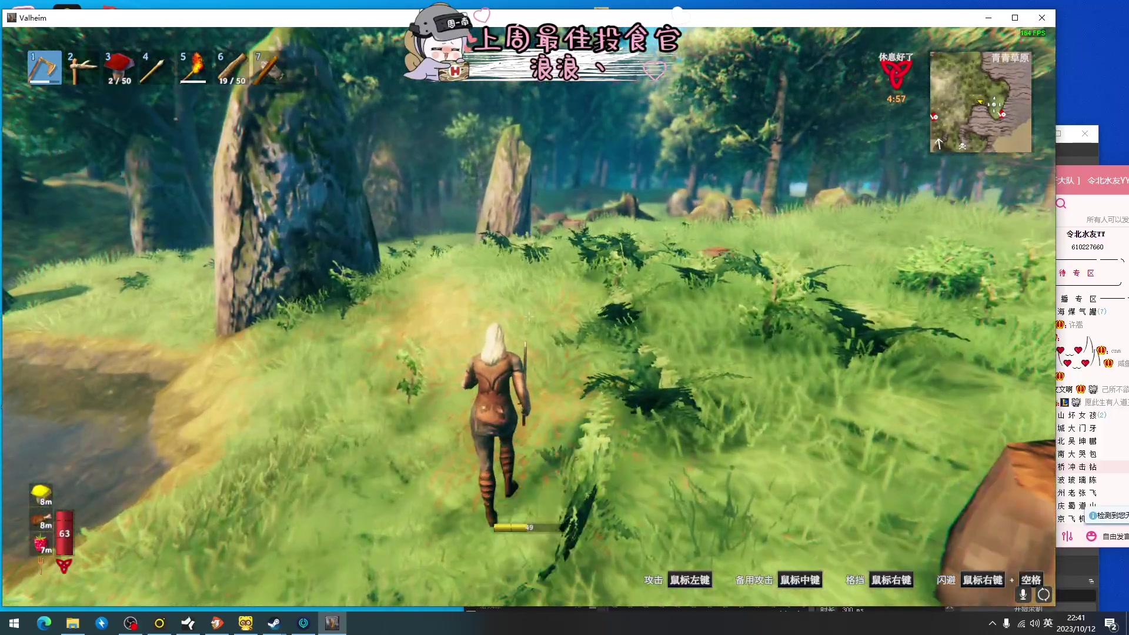Click the 待专区 section label
The image size is (1129, 635).
pyautogui.click(x=1076, y=273)
